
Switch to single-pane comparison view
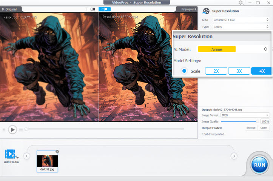pos(93,9)
